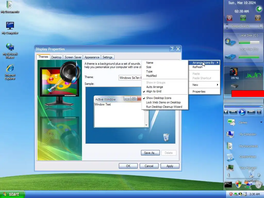The image size is (264, 198).
Task: Click the speaker volume sidebar icon
Action: 259,185
